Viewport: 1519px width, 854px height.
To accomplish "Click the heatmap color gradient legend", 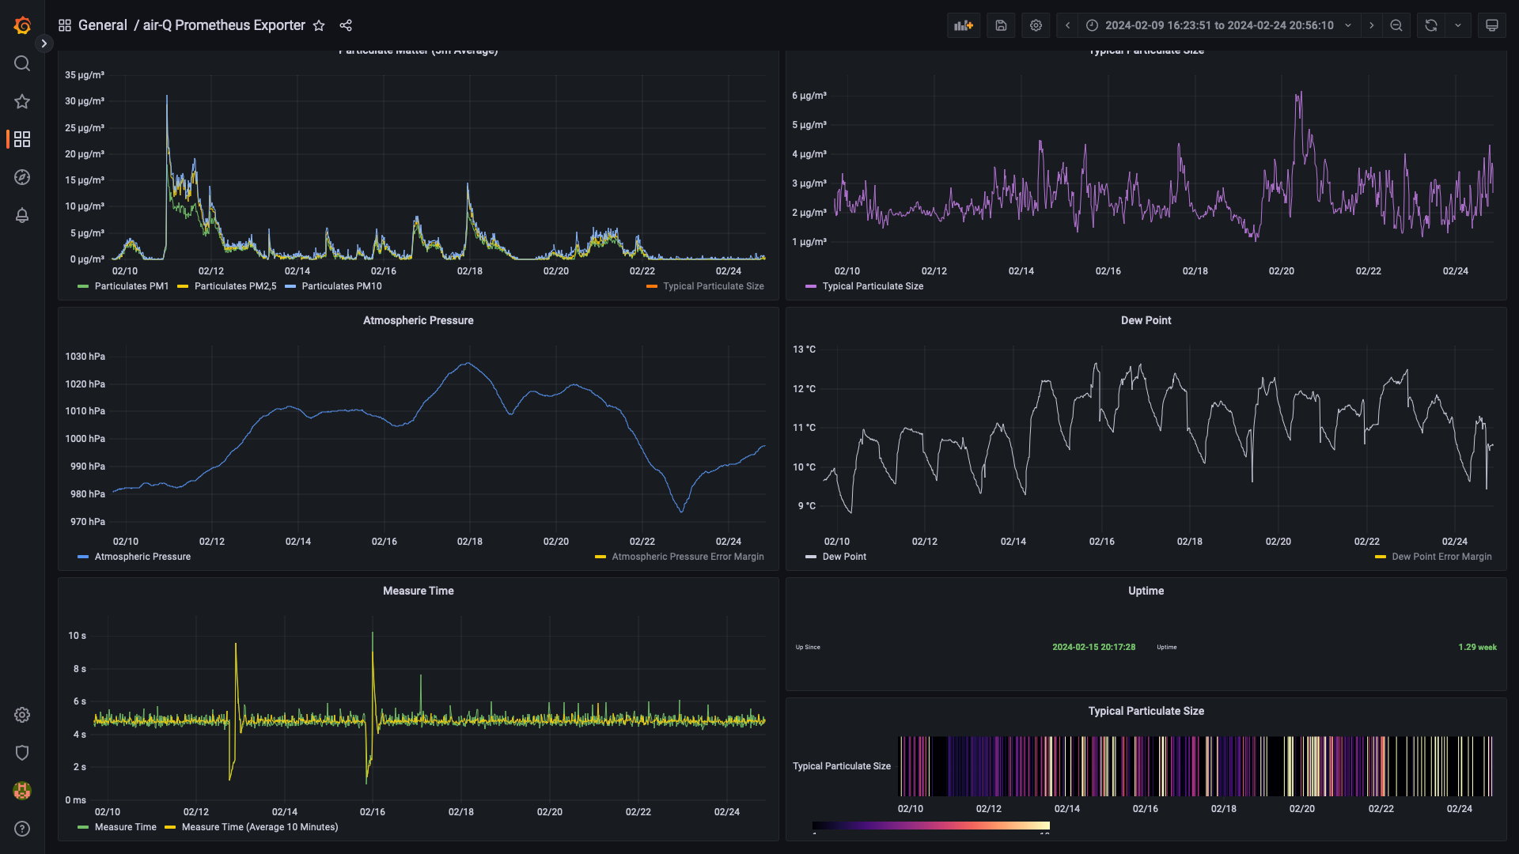I will (x=930, y=826).
